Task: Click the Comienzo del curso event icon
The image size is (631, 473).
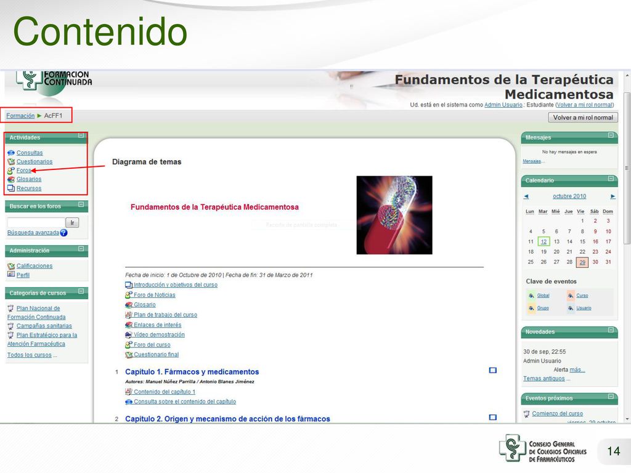Action: 526,413
